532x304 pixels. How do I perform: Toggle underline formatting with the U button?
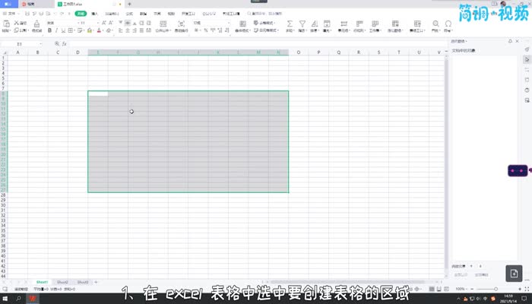(63, 31)
